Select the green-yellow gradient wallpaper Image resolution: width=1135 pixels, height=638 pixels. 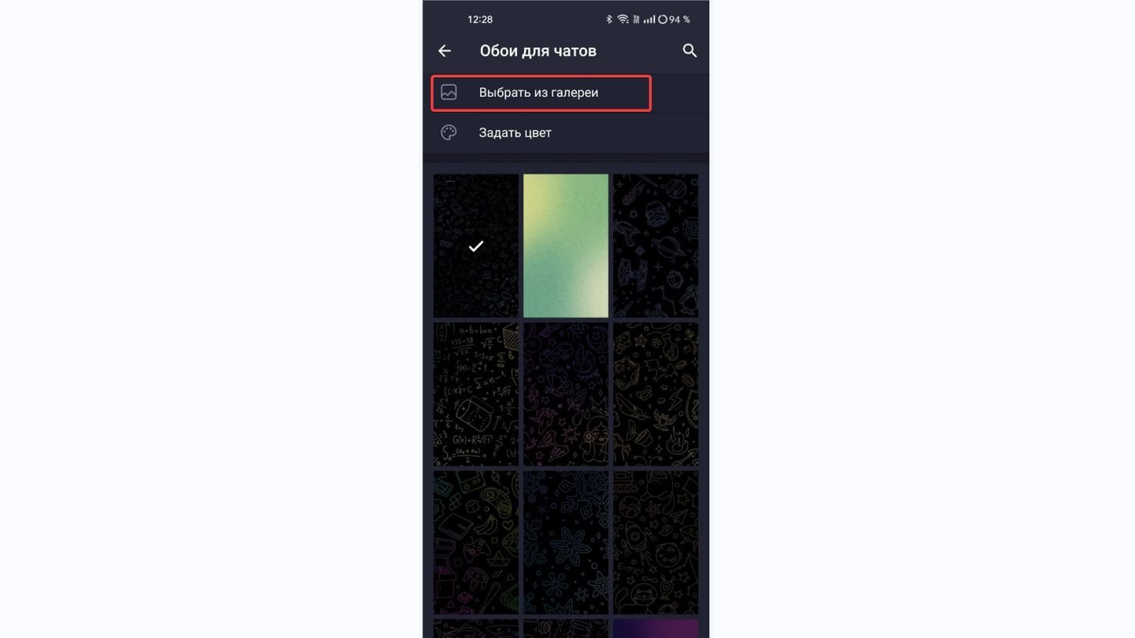[566, 246]
